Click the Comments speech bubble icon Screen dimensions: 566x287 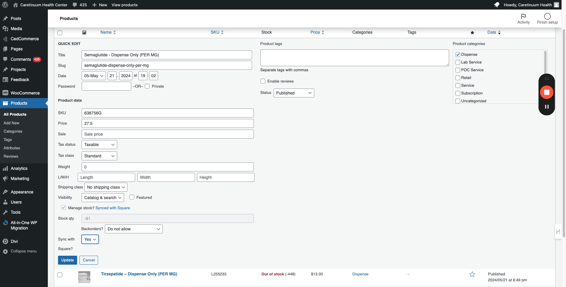[5, 59]
